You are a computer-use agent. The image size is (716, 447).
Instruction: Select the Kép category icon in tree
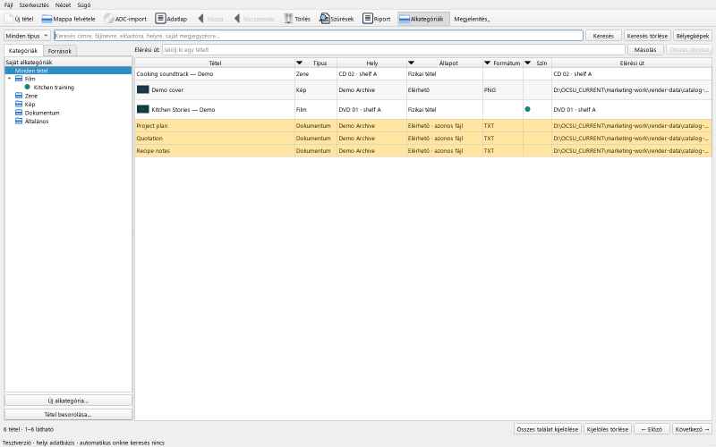point(19,104)
